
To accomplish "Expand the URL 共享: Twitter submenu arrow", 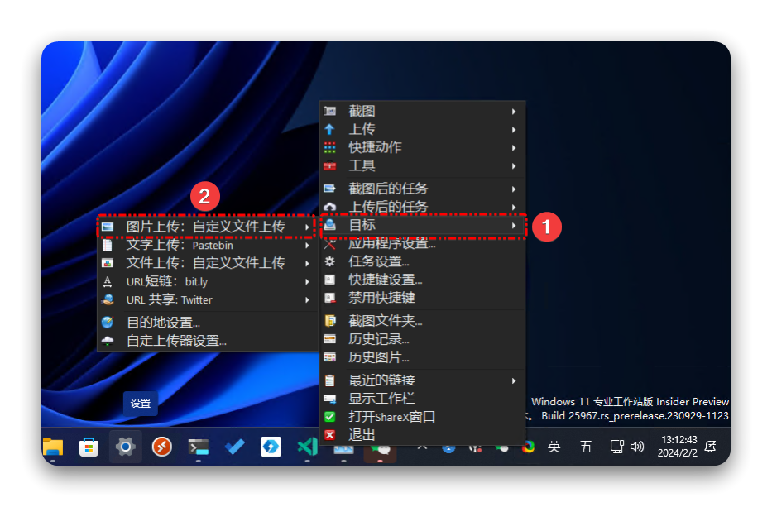I will click(x=307, y=299).
